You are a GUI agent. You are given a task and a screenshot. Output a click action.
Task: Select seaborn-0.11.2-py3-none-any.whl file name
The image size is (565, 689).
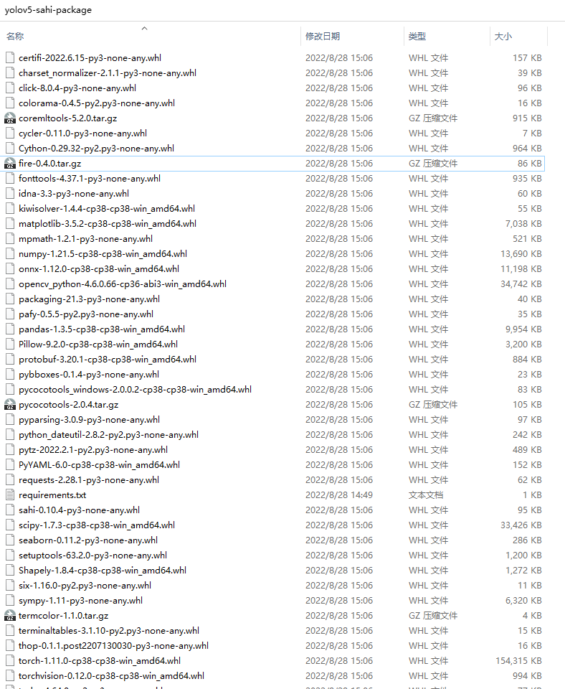click(x=87, y=540)
